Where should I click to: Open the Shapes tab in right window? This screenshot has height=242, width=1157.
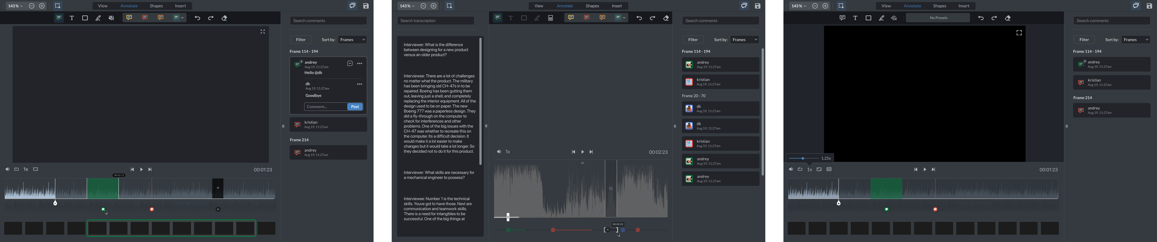click(939, 6)
